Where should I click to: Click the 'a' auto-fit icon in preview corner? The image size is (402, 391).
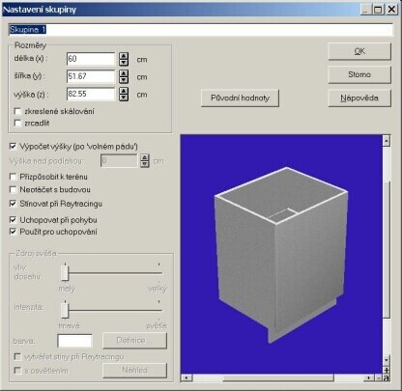click(x=387, y=377)
